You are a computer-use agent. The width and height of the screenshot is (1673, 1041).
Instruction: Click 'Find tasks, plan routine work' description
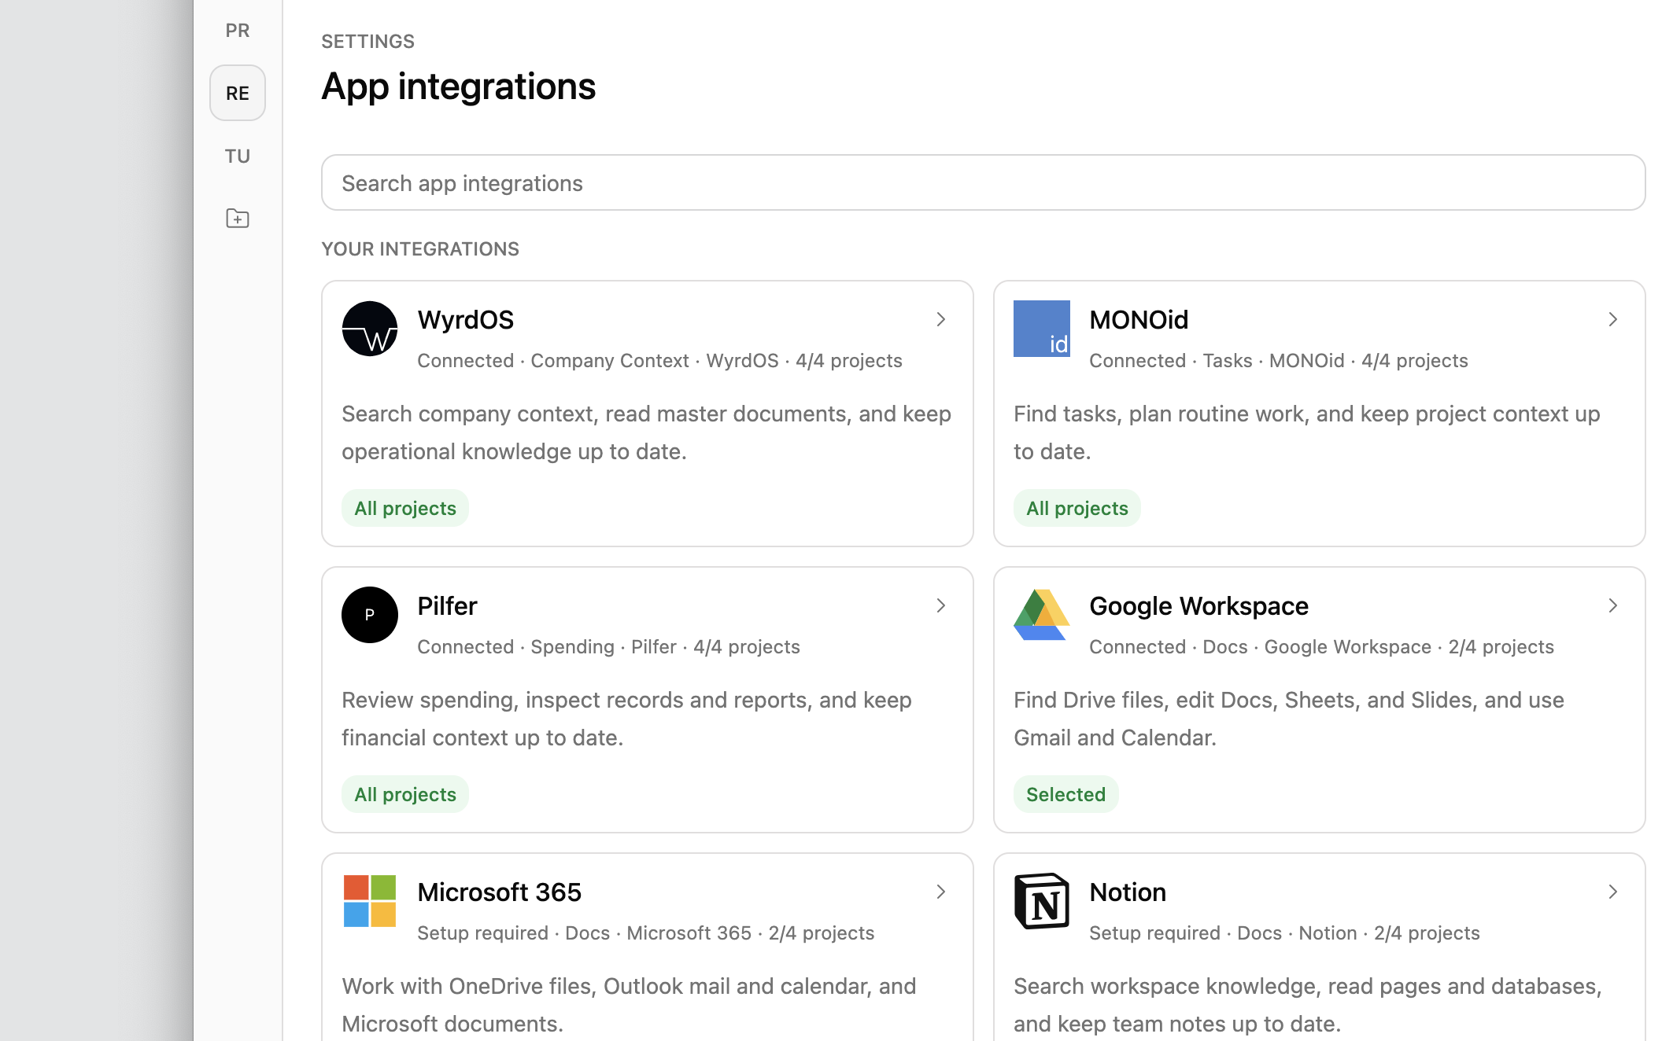pyautogui.click(x=1307, y=432)
